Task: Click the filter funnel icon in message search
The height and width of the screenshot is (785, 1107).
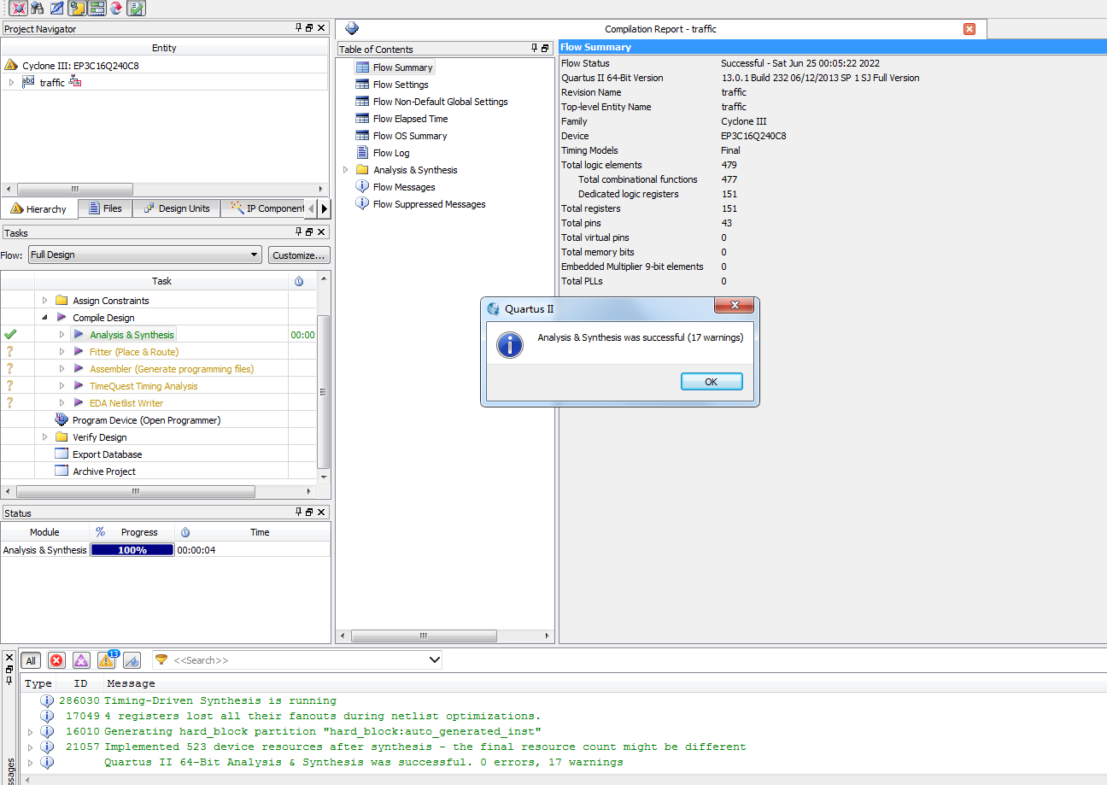Action: coord(161,660)
